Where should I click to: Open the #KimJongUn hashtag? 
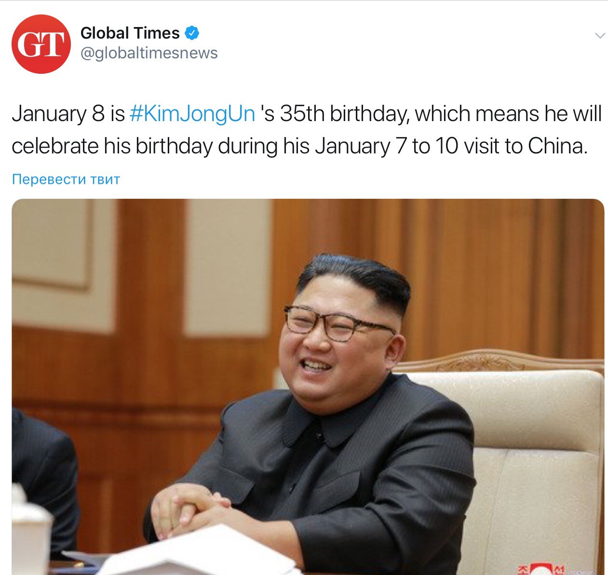coord(192,114)
